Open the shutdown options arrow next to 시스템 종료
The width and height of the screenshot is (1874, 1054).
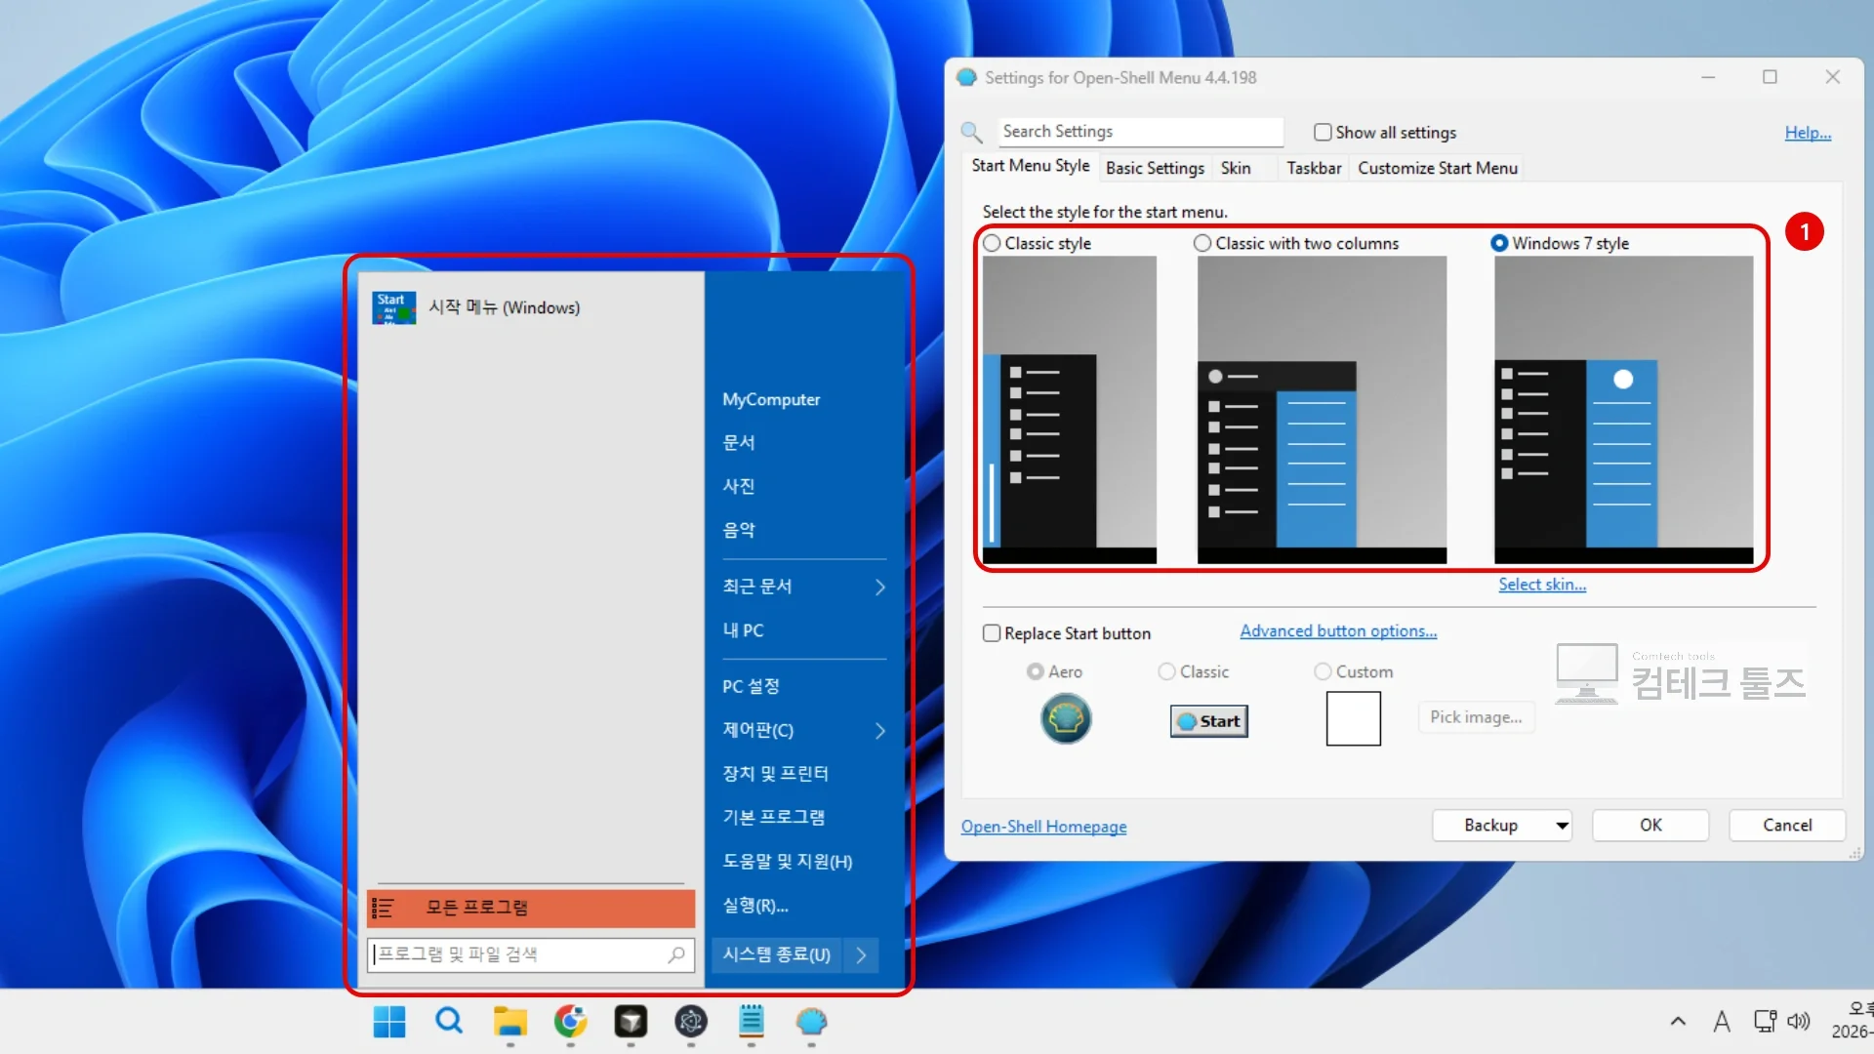pos(860,954)
